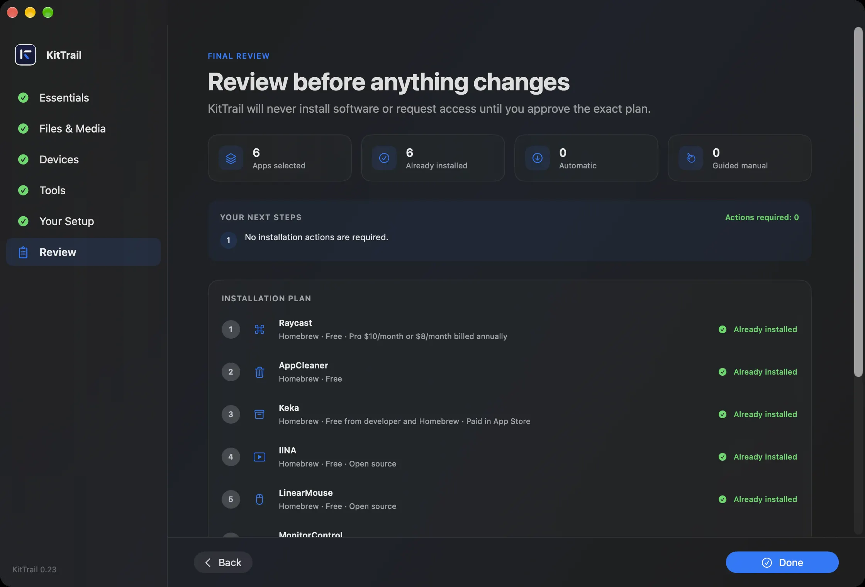This screenshot has width=865, height=587.
Task: Click the check icon in Already installed card
Action: [x=384, y=158]
